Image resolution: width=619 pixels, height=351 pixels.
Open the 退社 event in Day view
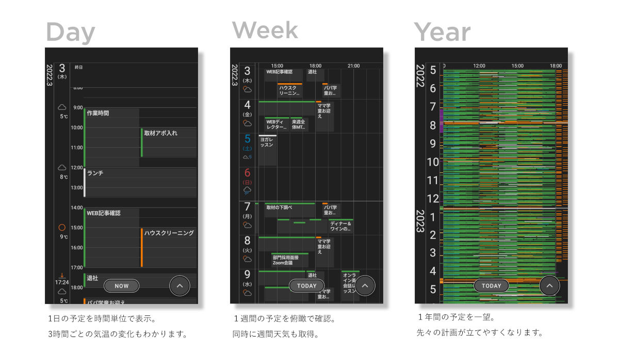point(140,280)
